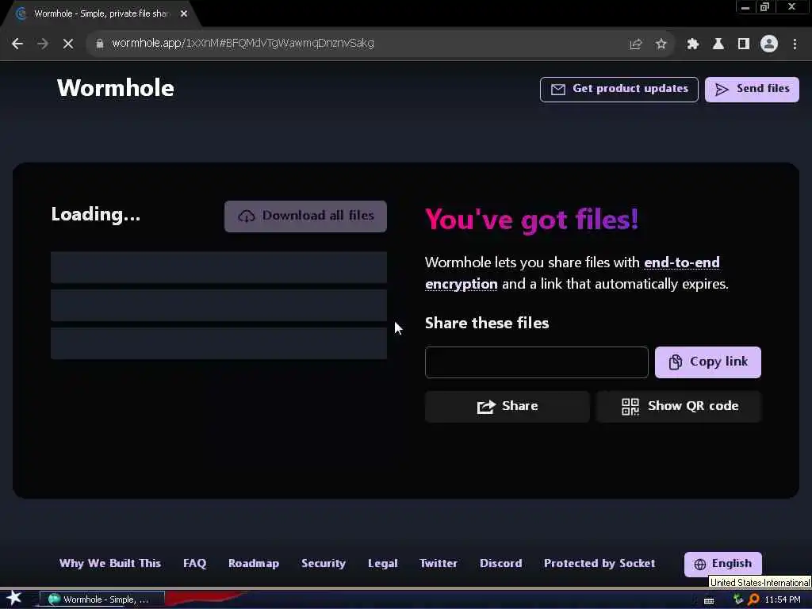The width and height of the screenshot is (812, 609).
Task: Select Wormhole window in taskbar
Action: tap(102, 599)
